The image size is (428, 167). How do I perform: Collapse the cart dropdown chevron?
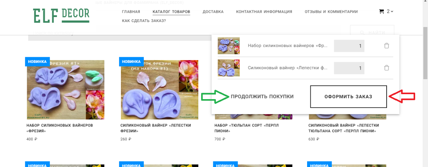(392, 12)
